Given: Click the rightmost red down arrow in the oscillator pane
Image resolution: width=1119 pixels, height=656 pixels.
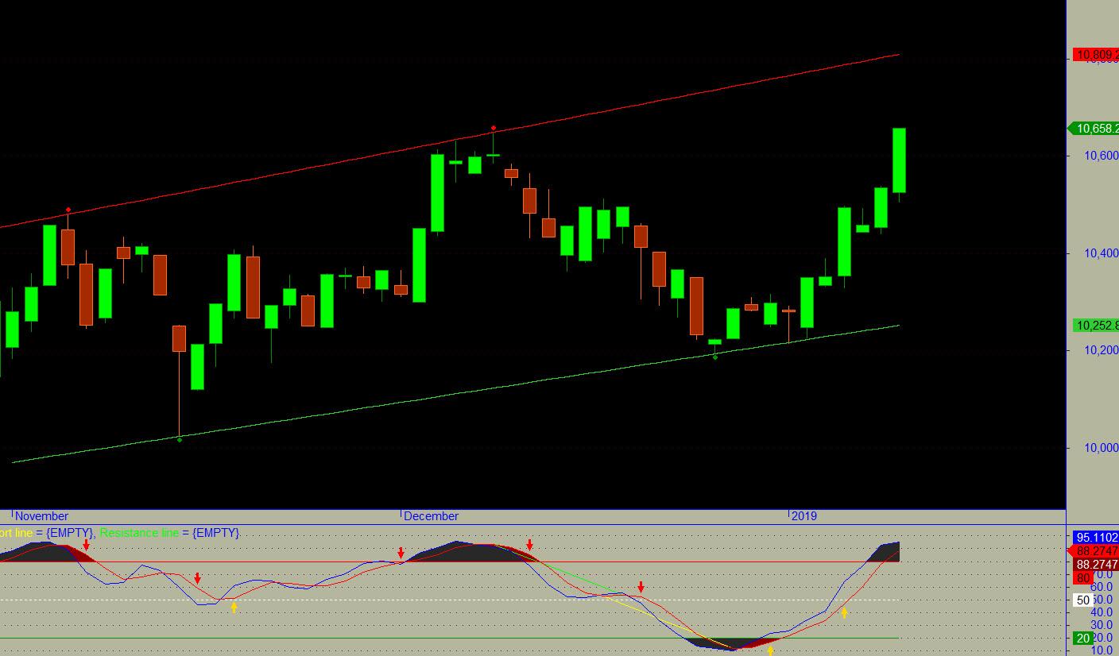Looking at the screenshot, I should pyautogui.click(x=641, y=588).
